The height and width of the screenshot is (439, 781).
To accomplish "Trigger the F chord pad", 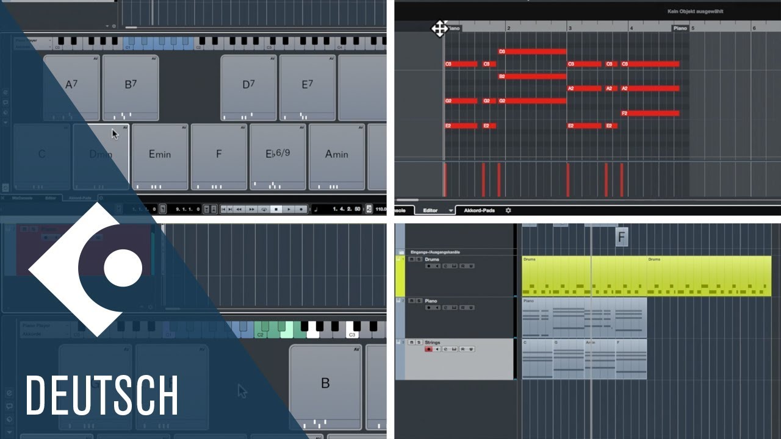I will (x=219, y=157).
